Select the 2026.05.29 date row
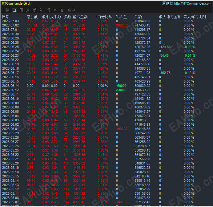213x207 pixels. tap(10, 133)
